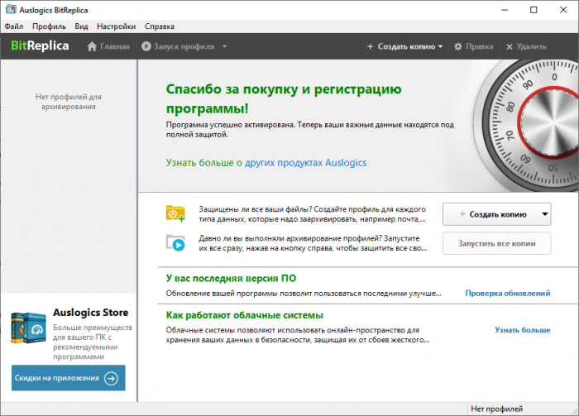Click the Удалить cross icon in the toolbar
The image size is (579, 416).
[510, 47]
